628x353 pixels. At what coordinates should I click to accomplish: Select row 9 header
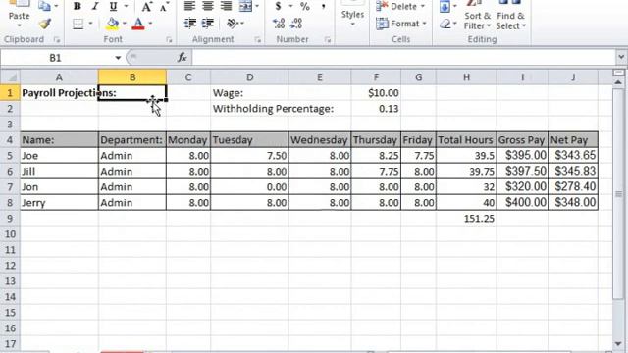click(x=10, y=218)
